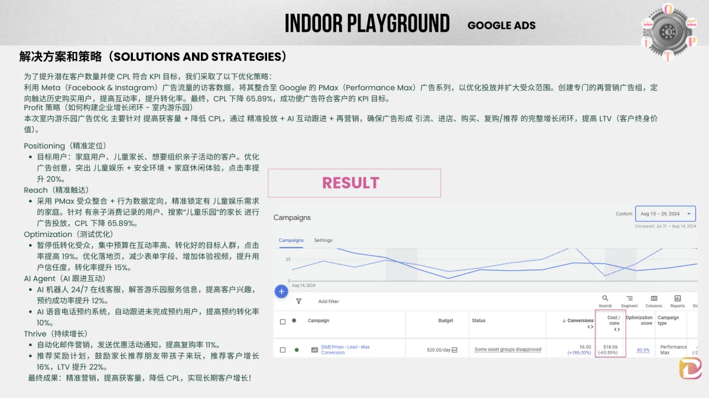Click the blue plus new campaign button
709x398 pixels.
(x=281, y=291)
